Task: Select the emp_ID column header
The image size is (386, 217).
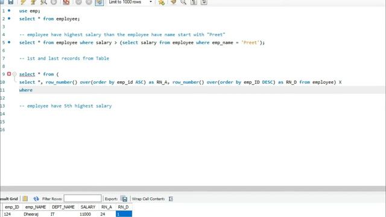Action: pyautogui.click(x=12, y=207)
